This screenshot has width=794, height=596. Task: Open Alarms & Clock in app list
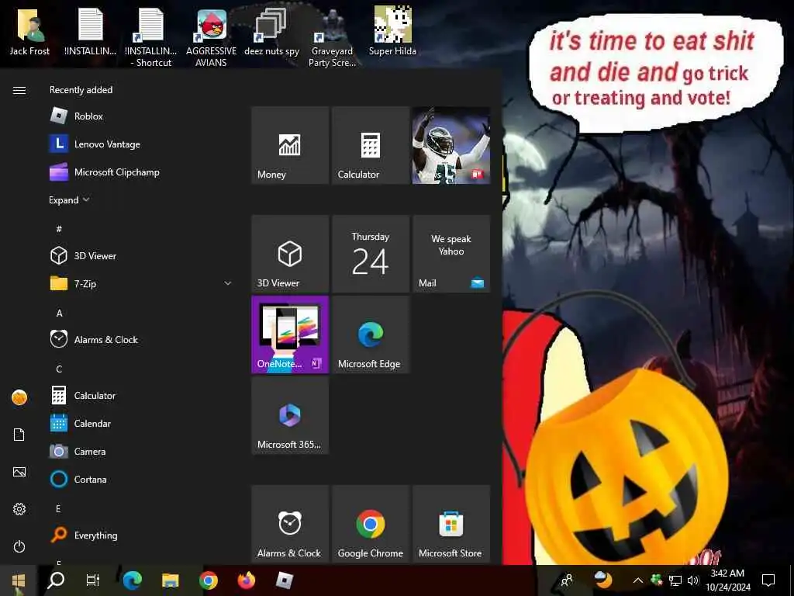(x=140, y=339)
